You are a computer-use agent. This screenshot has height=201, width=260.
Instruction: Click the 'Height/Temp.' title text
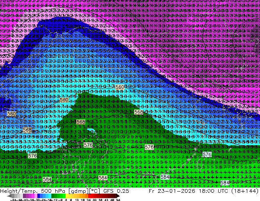[18, 191]
